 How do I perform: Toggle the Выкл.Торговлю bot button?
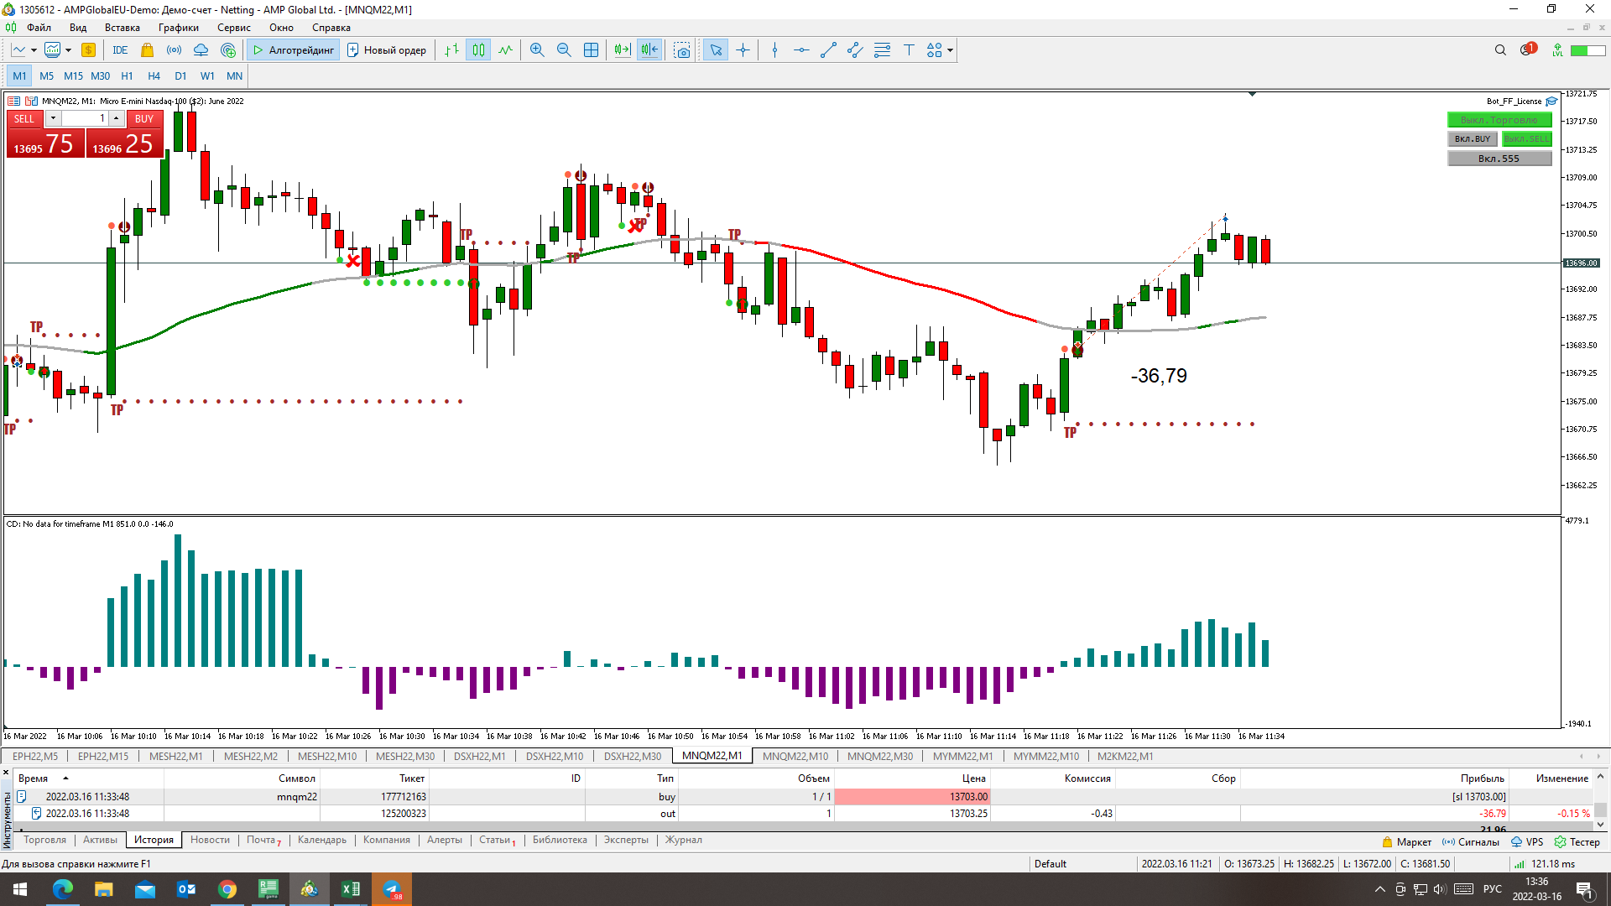[x=1499, y=120]
